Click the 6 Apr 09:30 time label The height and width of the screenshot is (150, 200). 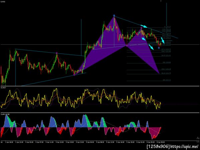(x=161, y=142)
